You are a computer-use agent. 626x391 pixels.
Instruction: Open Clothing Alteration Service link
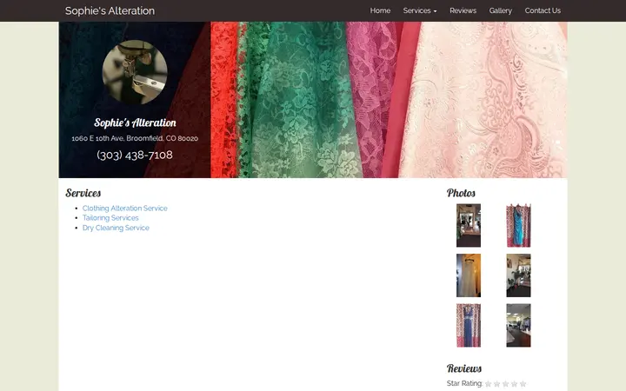tap(125, 209)
